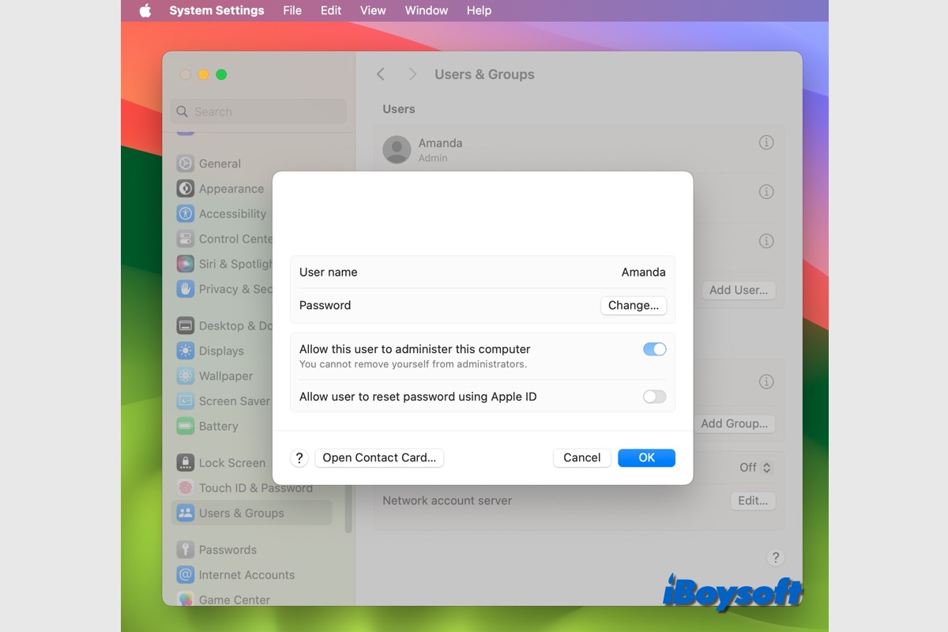Click the Accessibility sidebar icon

[186, 213]
